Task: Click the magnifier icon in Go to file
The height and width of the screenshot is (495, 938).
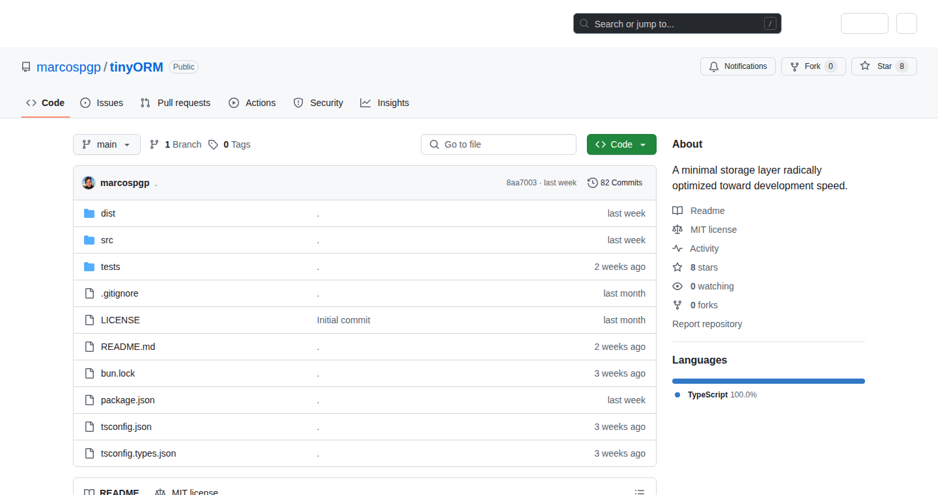Action: pyautogui.click(x=434, y=144)
